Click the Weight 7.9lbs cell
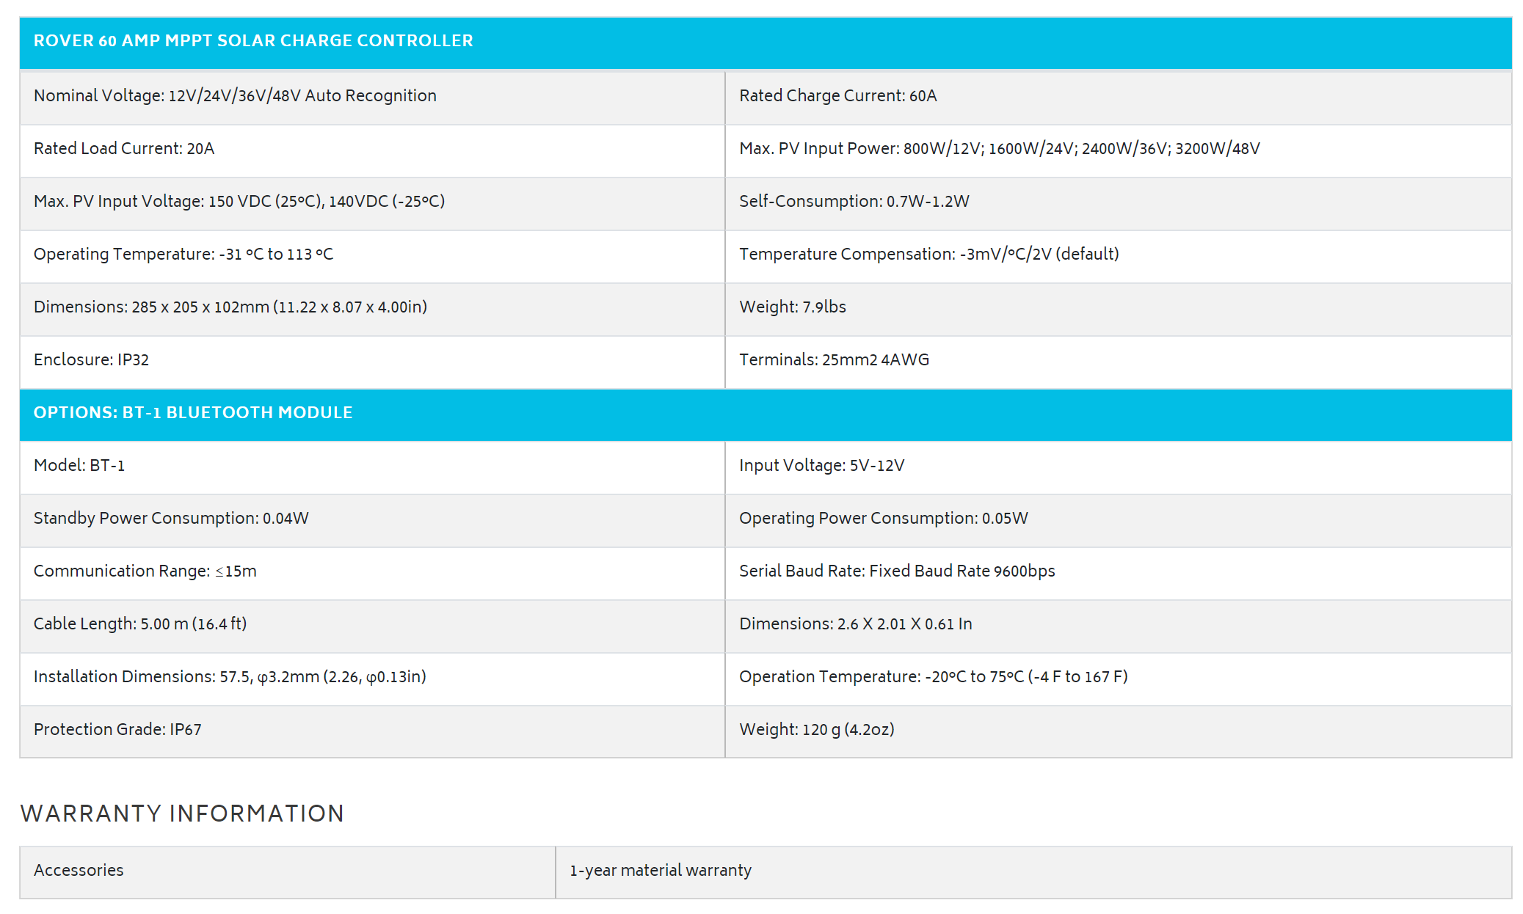The image size is (1523, 914). [x=792, y=307]
